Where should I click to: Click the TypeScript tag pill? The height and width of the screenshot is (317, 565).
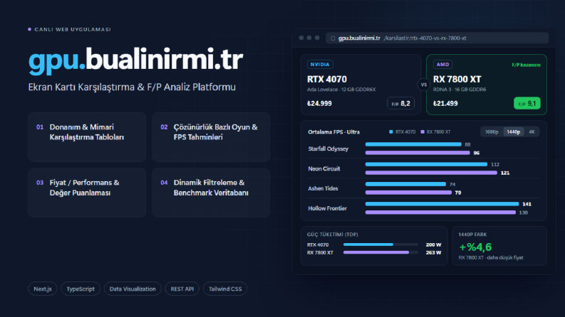(x=81, y=289)
